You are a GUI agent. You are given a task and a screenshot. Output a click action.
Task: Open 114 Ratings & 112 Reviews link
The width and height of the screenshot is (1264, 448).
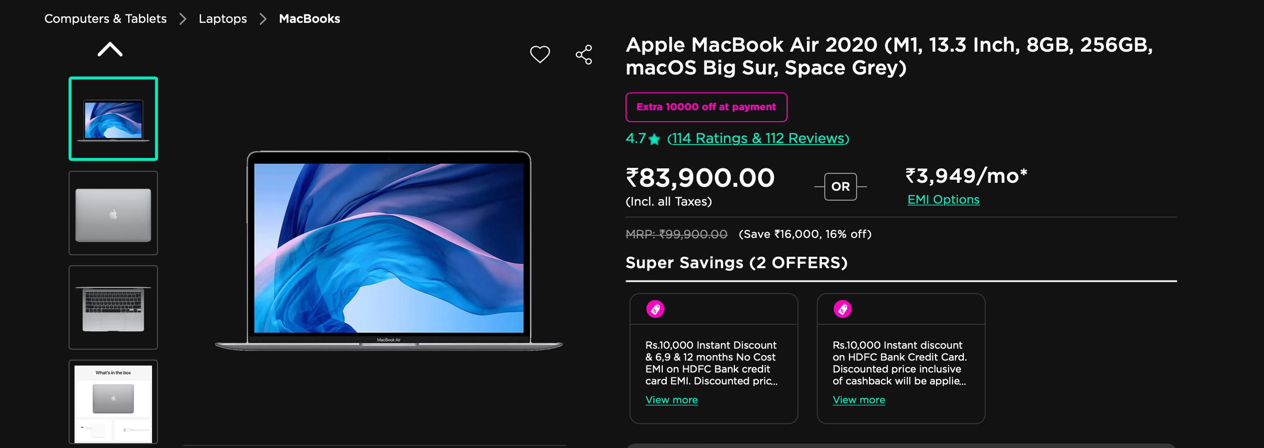pos(758,138)
